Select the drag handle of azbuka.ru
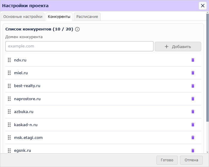 9,112
